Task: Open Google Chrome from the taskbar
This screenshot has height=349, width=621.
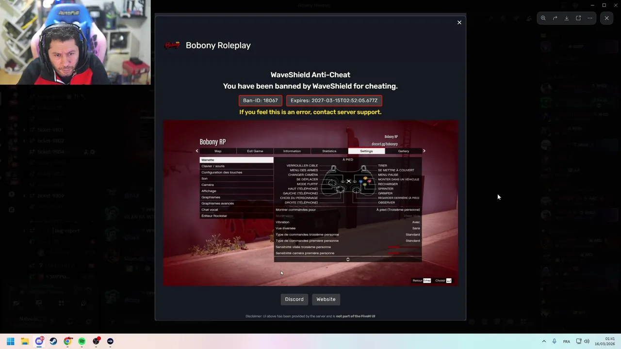Action: [x=67, y=341]
